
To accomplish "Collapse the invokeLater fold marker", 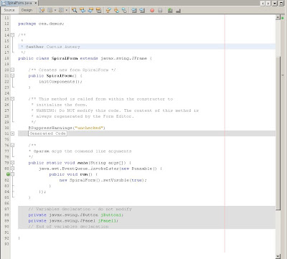I will (x=12, y=169).
